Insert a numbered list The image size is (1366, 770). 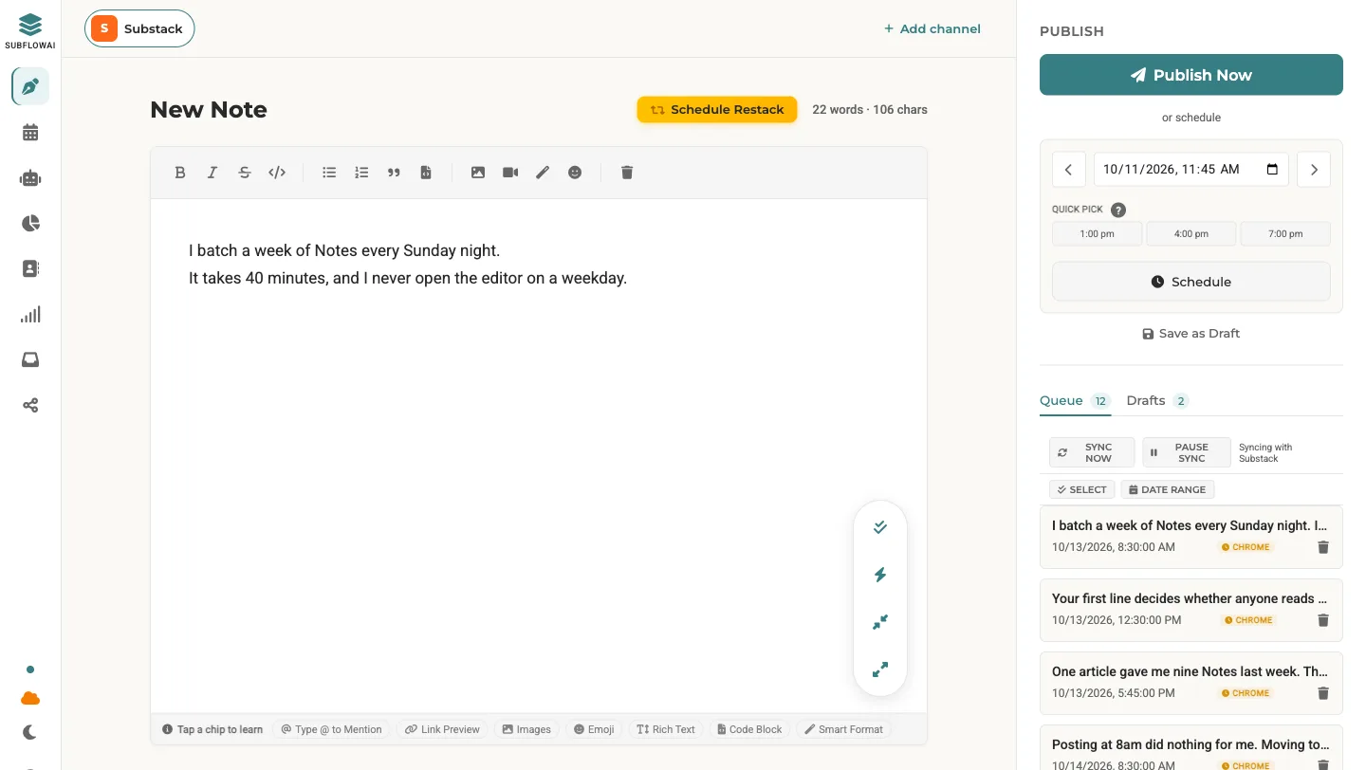(x=361, y=173)
